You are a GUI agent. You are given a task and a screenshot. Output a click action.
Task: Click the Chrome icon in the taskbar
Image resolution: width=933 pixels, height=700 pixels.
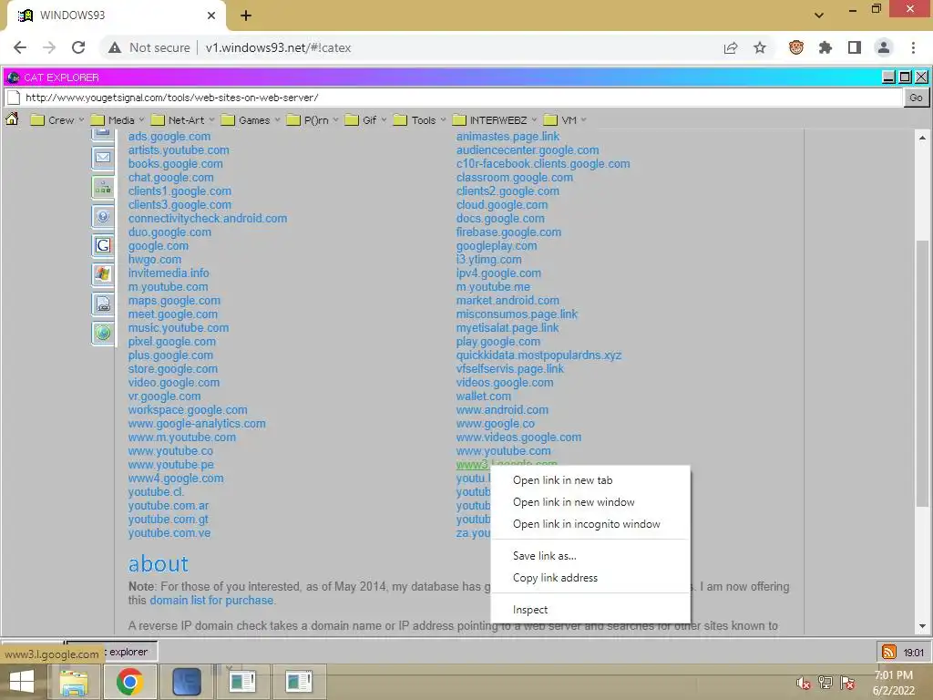coord(129,682)
